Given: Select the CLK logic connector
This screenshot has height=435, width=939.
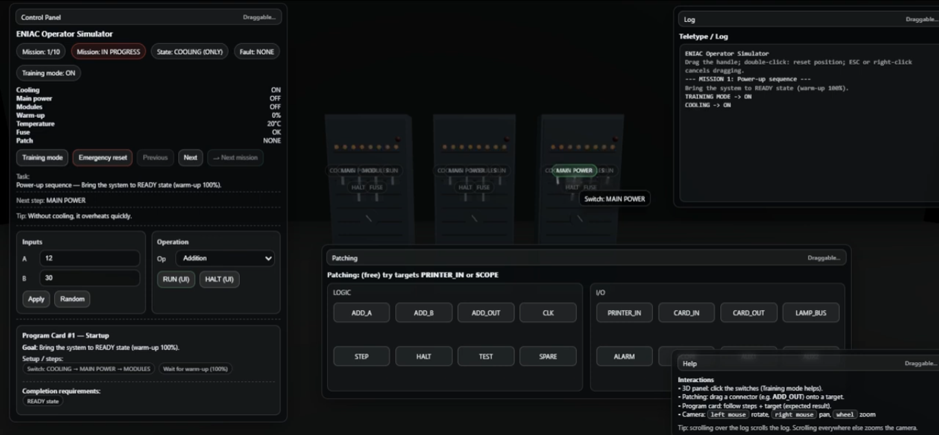Looking at the screenshot, I should pyautogui.click(x=548, y=313).
